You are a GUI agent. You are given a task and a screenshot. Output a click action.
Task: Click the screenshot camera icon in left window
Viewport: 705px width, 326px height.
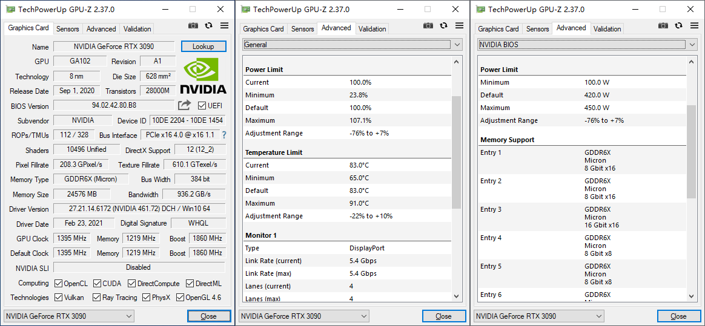click(193, 25)
